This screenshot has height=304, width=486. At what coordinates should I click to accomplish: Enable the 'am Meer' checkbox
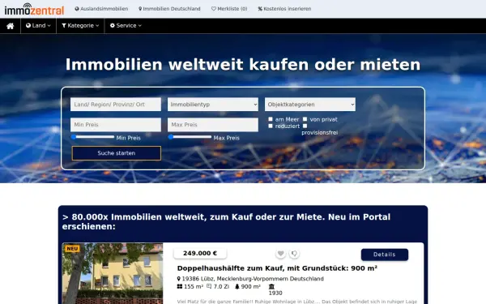(x=271, y=119)
